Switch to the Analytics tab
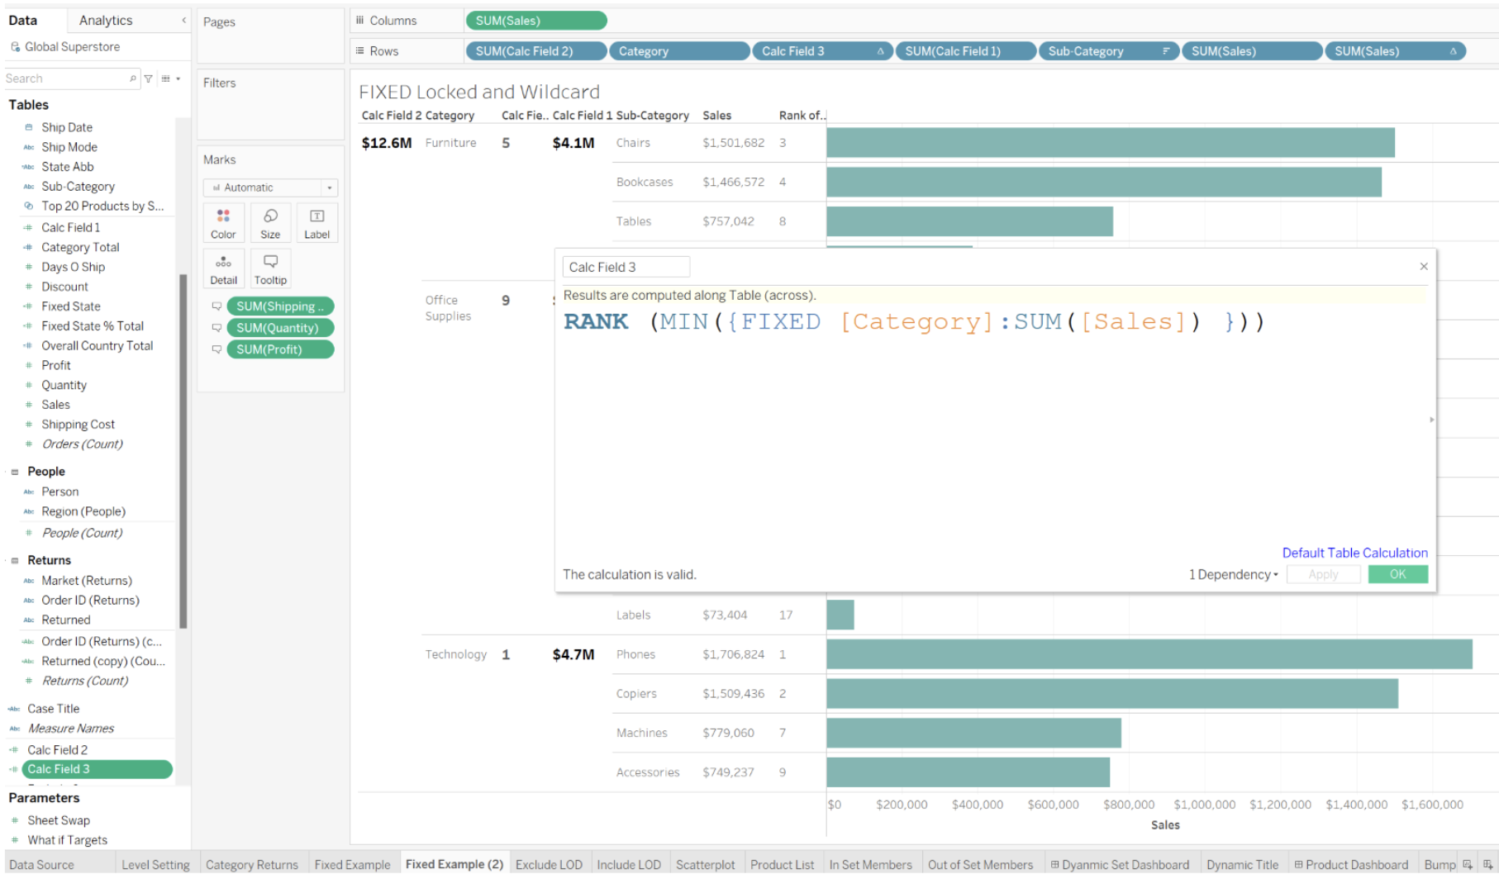Screen dimensions: 1499x874 105,20
